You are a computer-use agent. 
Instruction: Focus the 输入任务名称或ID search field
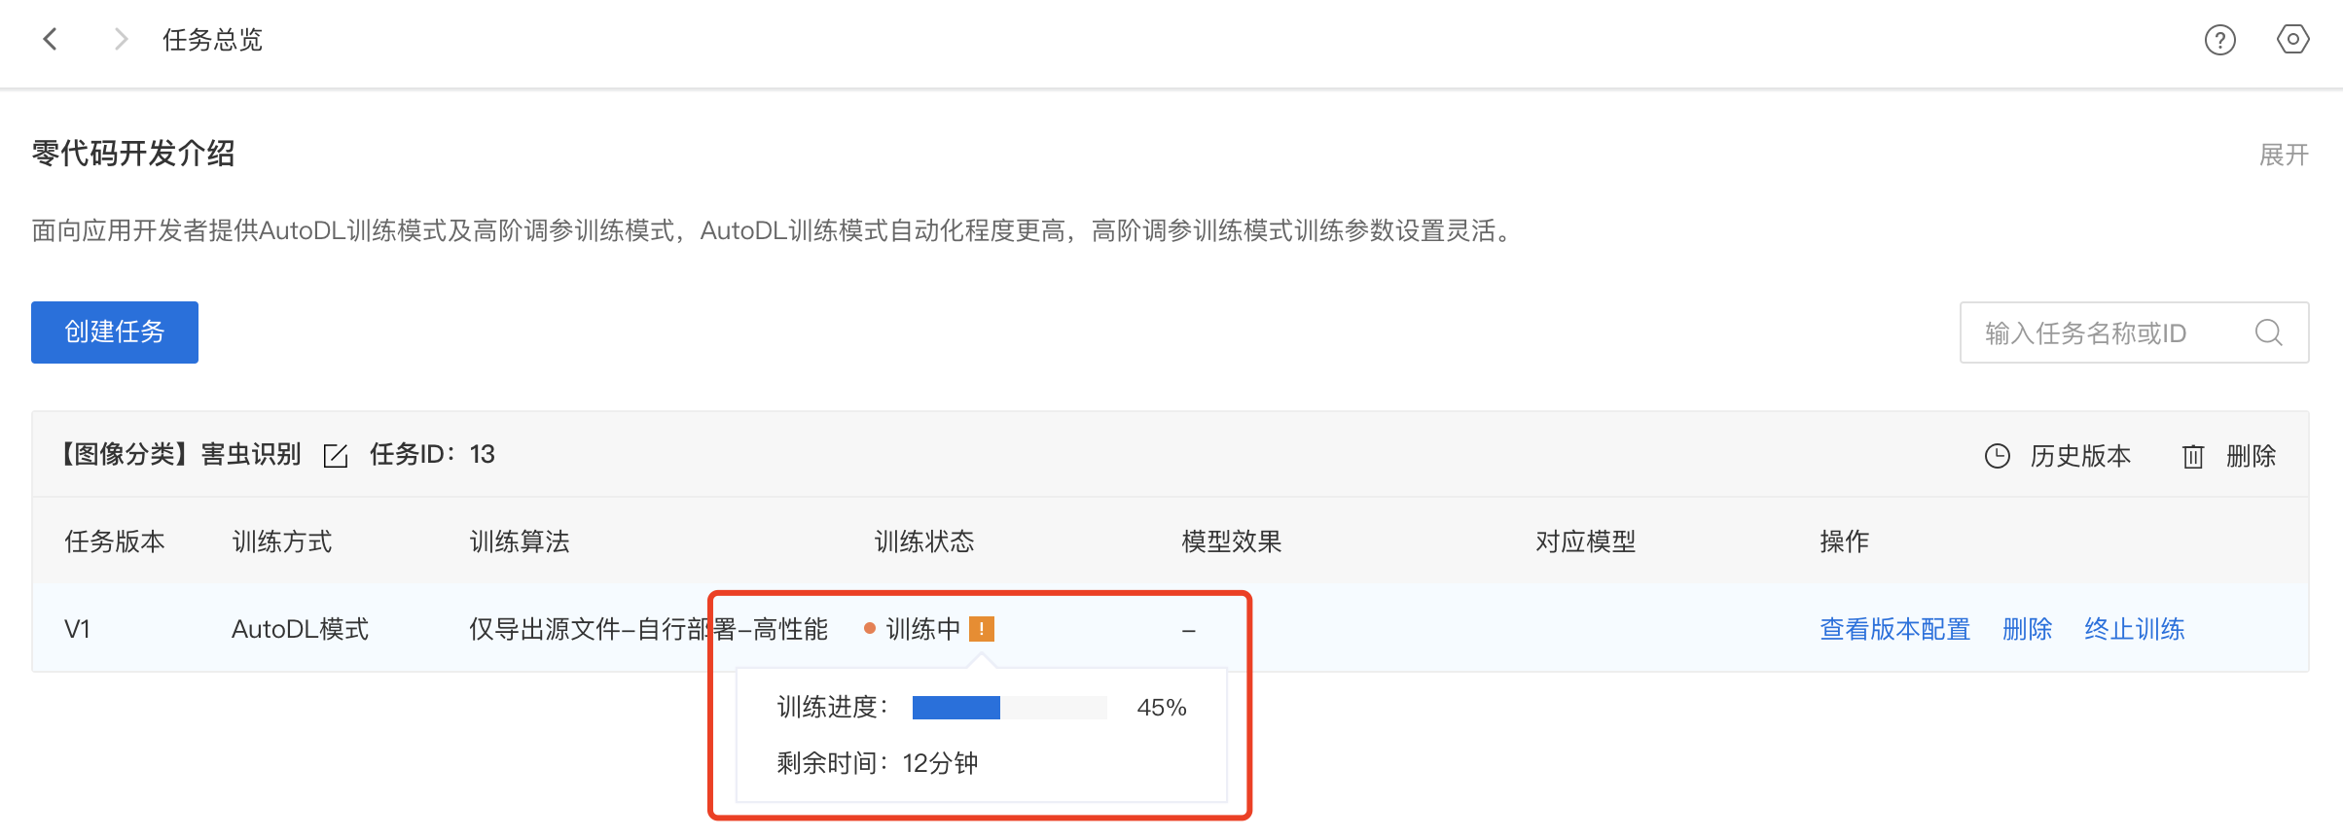pos(2134,332)
